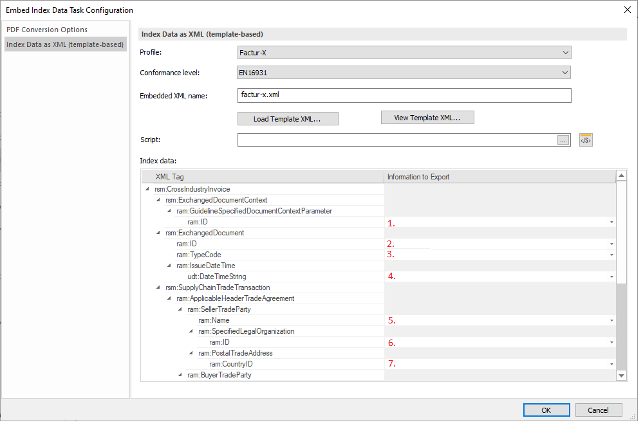Open the export dropdown for ram:TypeCode

click(613, 254)
